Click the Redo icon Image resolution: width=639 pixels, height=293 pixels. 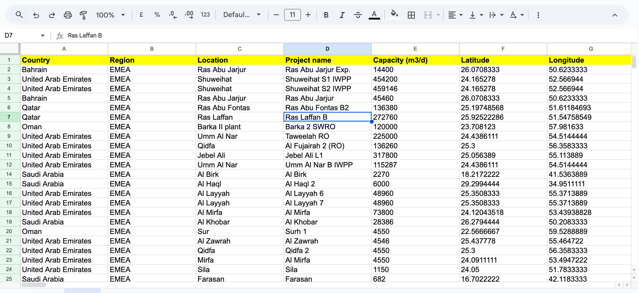pyautogui.click(x=52, y=15)
